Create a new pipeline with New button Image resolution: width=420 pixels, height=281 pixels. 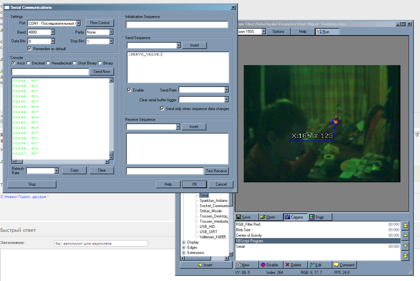247,265
